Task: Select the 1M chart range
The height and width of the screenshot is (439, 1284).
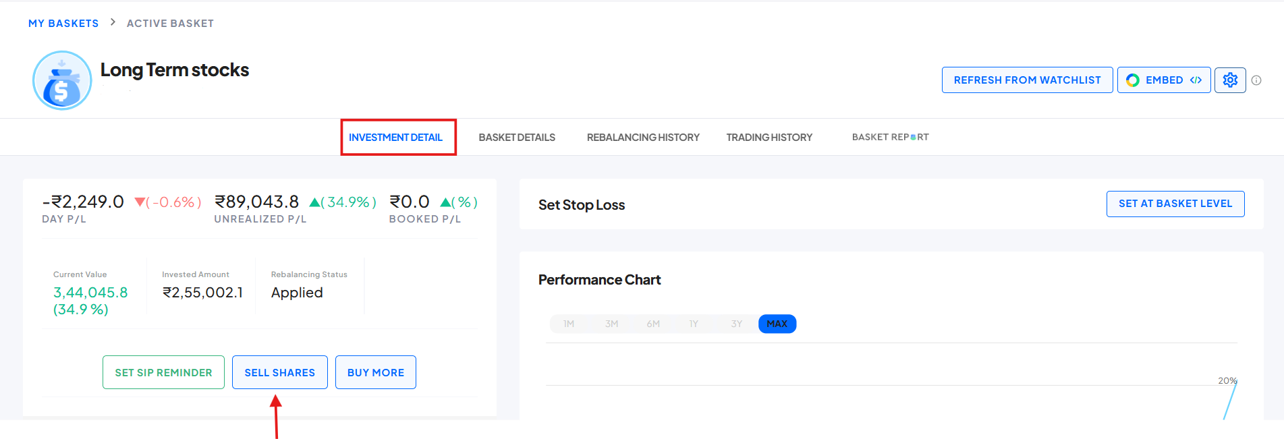Action: (x=569, y=324)
